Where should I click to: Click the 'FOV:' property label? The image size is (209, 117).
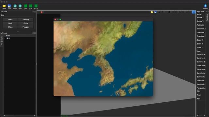click(x=199, y=91)
